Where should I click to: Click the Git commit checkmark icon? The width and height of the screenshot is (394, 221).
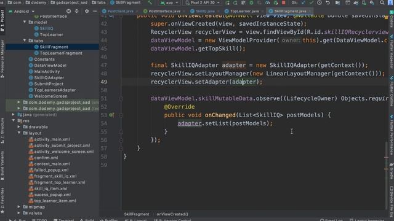coord(312,2)
